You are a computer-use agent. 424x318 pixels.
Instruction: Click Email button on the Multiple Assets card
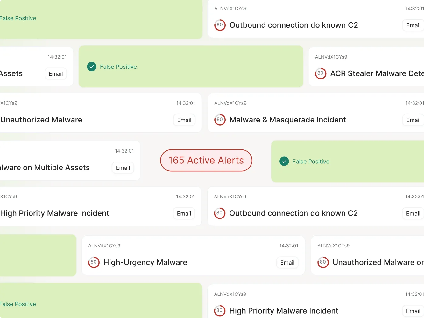pyautogui.click(x=123, y=168)
